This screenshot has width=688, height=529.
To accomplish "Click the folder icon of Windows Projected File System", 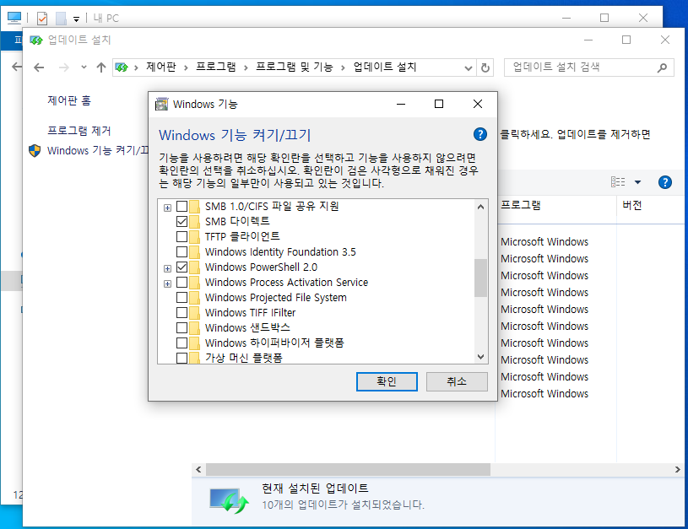I will coord(195,297).
